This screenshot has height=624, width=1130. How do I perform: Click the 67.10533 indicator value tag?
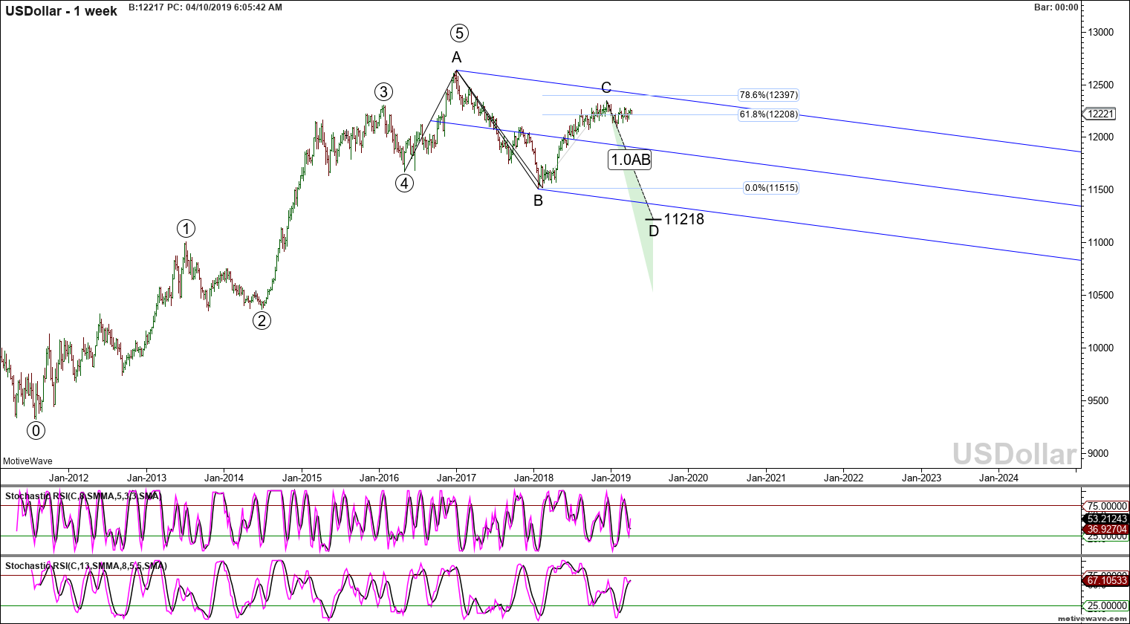pos(1106,580)
